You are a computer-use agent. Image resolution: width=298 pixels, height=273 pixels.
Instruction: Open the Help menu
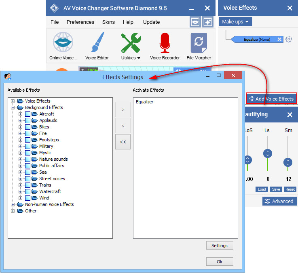(x=128, y=22)
